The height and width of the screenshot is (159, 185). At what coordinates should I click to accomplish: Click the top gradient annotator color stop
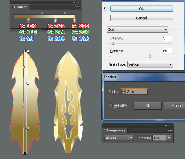coord(28,51)
